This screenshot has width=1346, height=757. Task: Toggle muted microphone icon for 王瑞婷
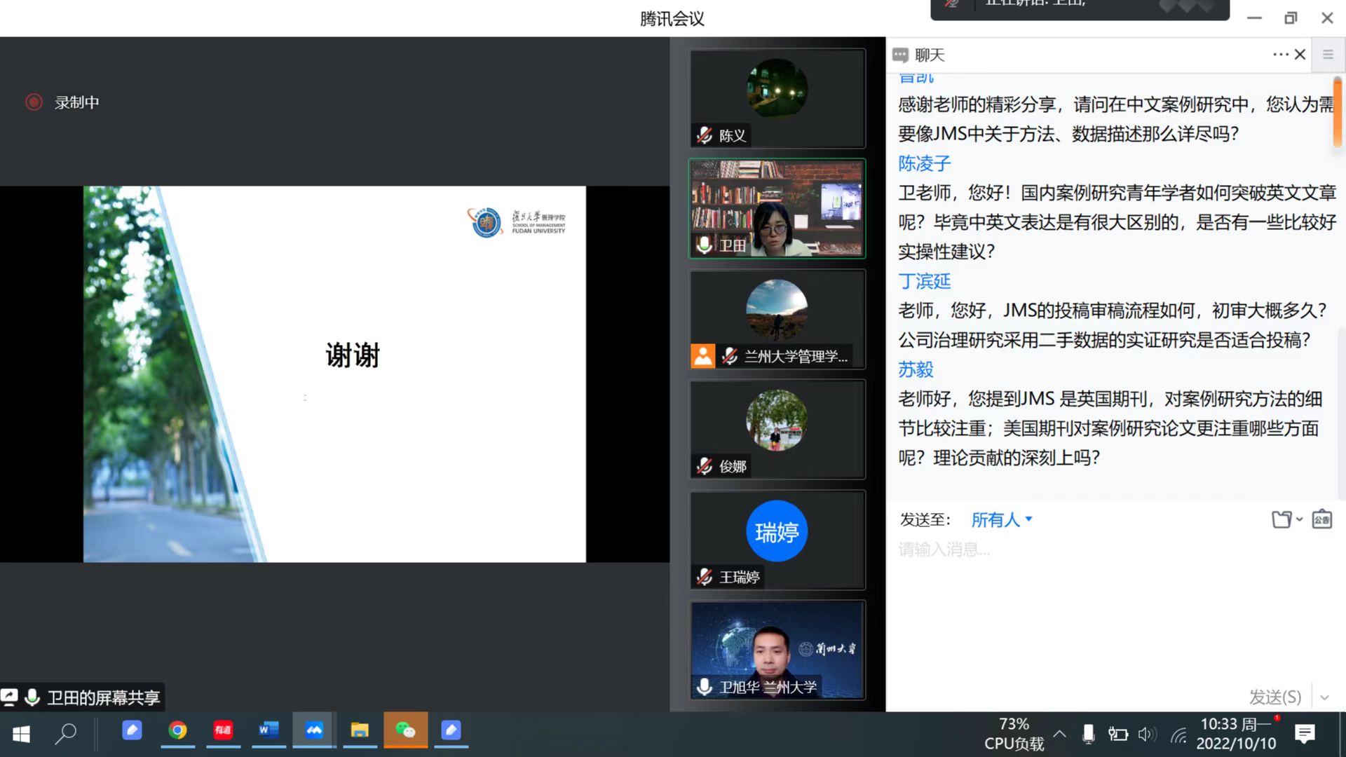[705, 577]
